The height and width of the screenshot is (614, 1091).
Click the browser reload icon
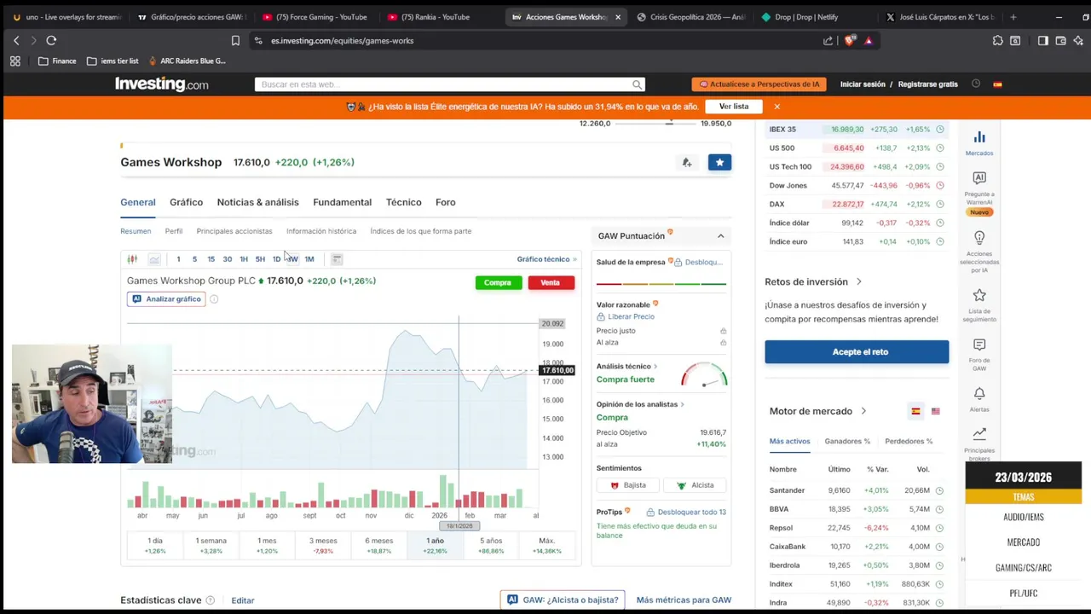pyautogui.click(x=51, y=40)
